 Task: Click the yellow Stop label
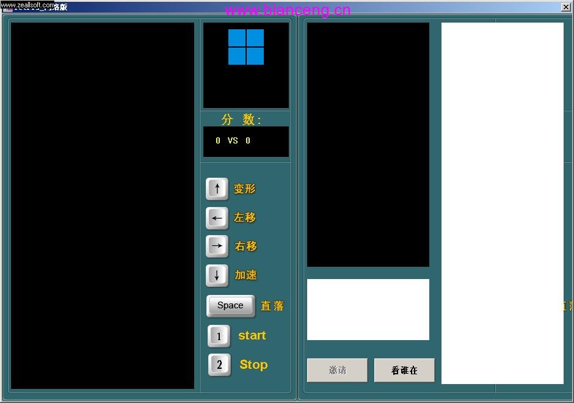(x=253, y=365)
